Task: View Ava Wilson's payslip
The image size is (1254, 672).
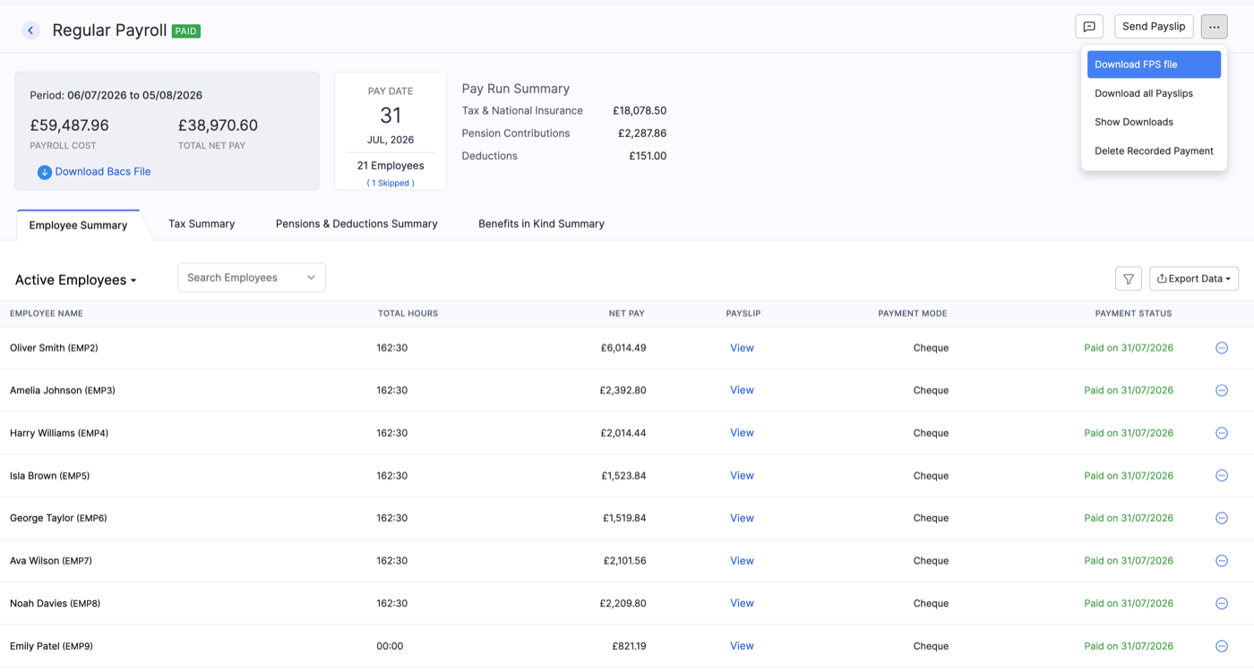Action: pos(742,561)
